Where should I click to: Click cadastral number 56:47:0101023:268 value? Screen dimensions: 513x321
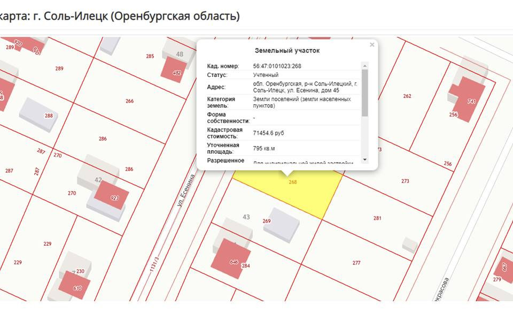[277, 66]
